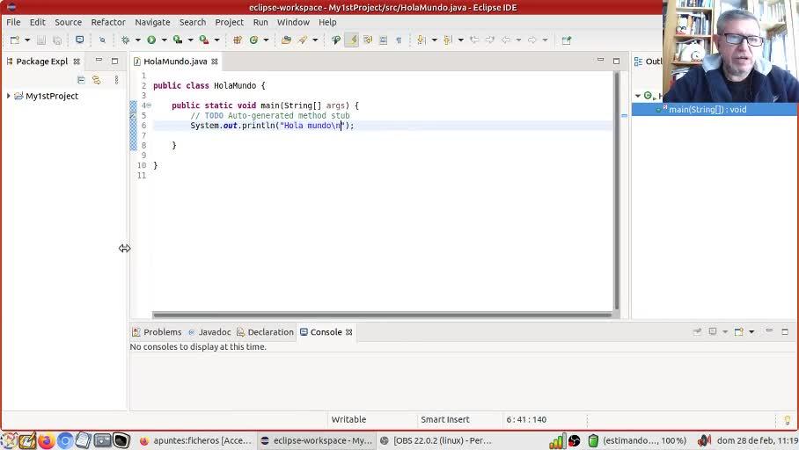
Task: Click Collapse All in Package Explorer
Action: pyautogui.click(x=80, y=80)
